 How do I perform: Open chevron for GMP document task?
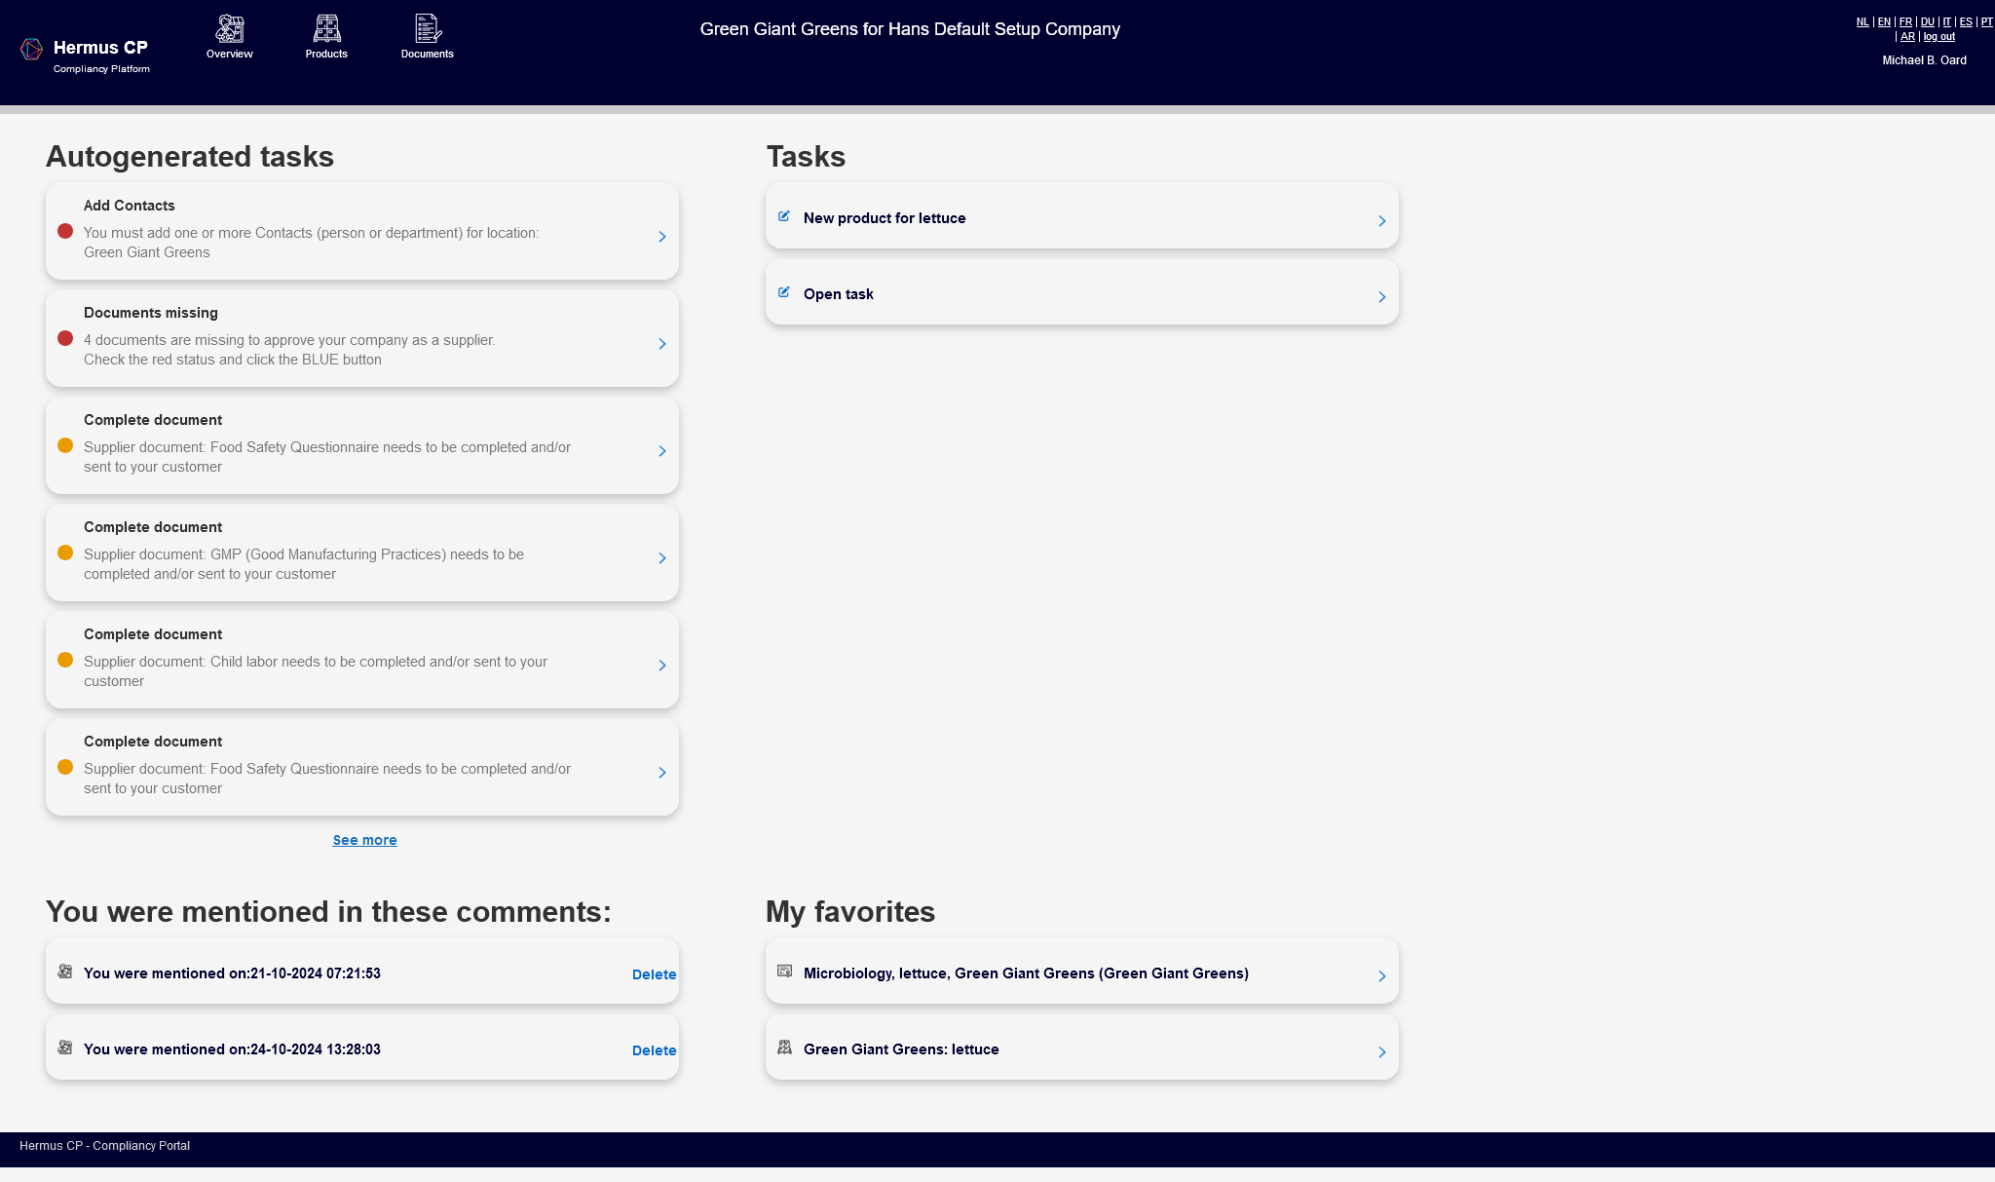pos(662,558)
